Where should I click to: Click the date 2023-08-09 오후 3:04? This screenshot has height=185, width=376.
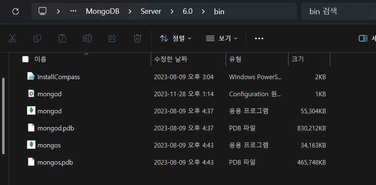(x=184, y=77)
